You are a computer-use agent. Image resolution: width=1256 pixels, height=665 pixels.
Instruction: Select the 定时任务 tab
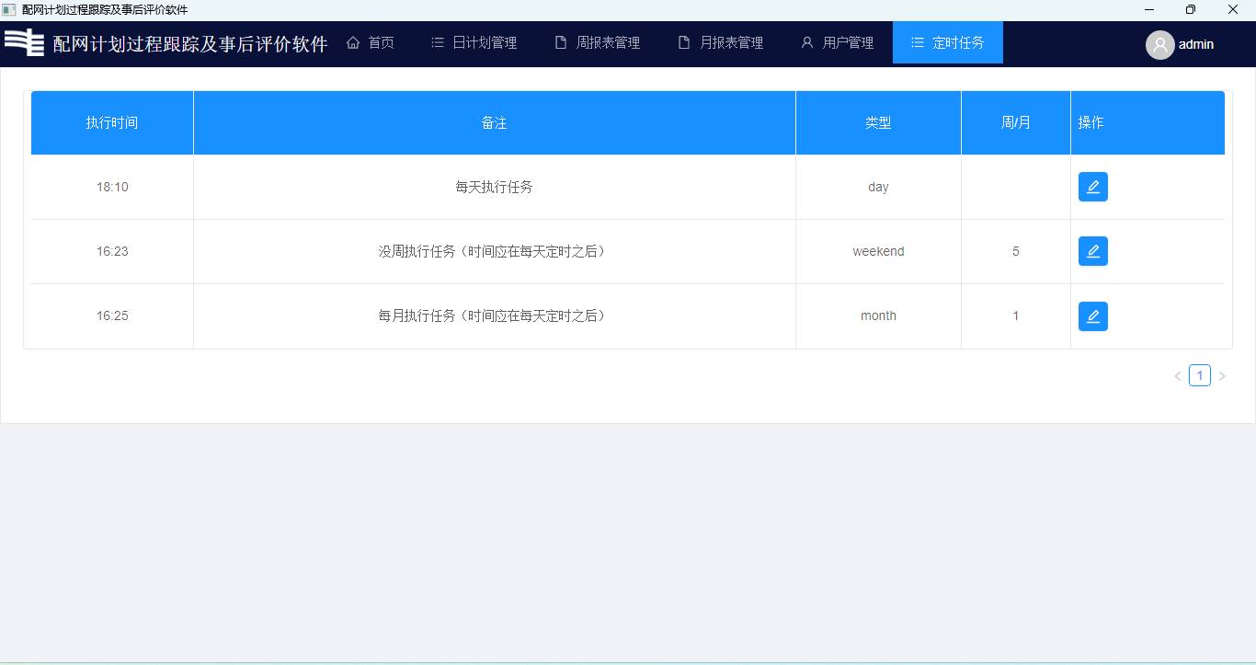(x=948, y=43)
